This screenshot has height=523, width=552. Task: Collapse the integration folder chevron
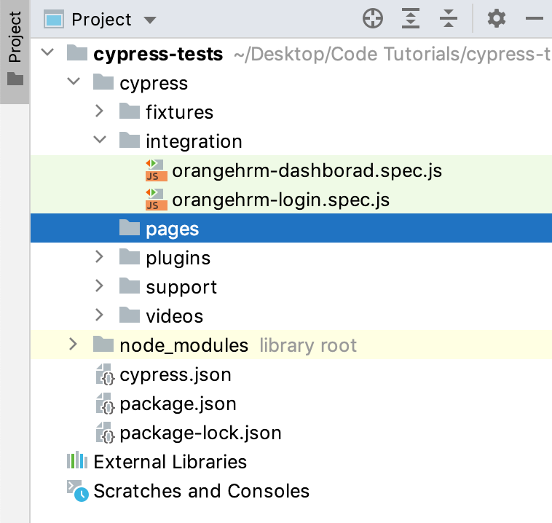pyautogui.click(x=100, y=141)
